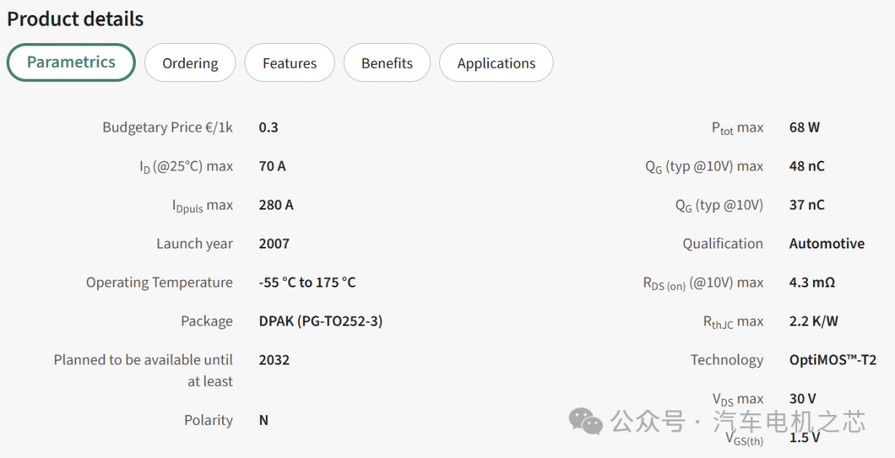Click the DPAK (PG-TO252-3) package value

click(321, 321)
